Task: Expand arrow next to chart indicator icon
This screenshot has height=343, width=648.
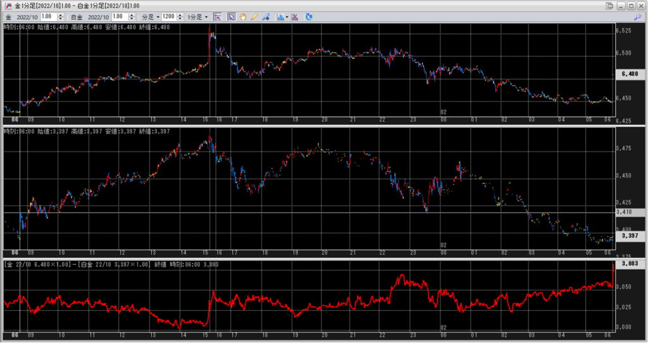Action: 287,16
